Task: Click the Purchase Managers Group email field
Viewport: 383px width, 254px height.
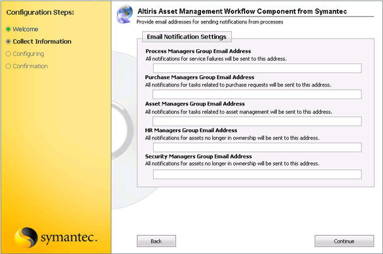Action: tap(257, 94)
